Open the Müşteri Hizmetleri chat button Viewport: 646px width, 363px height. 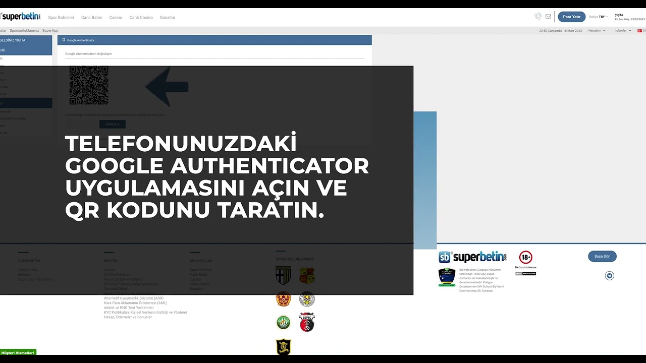18,353
